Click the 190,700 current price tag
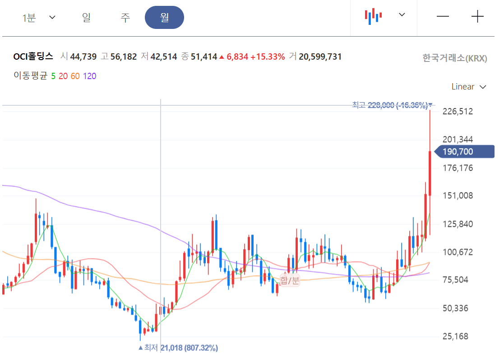The height and width of the screenshot is (353, 504). pyautogui.click(x=464, y=152)
